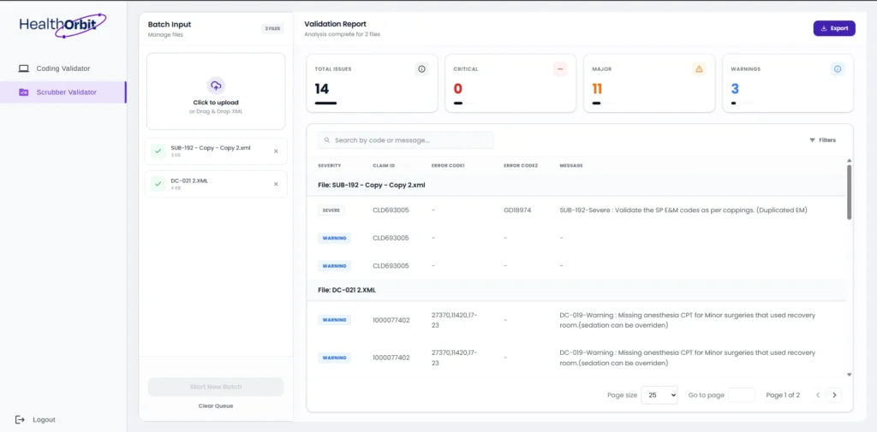This screenshot has width=877, height=432.
Task: Click scrollbar up arrow in results table
Action: 849,160
